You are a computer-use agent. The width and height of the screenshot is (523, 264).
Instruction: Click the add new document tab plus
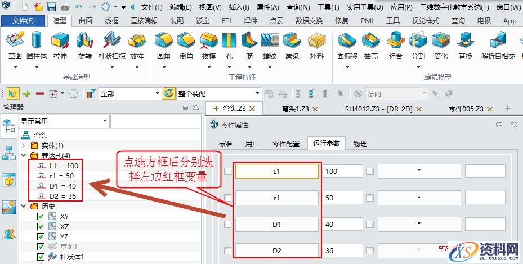[508, 108]
